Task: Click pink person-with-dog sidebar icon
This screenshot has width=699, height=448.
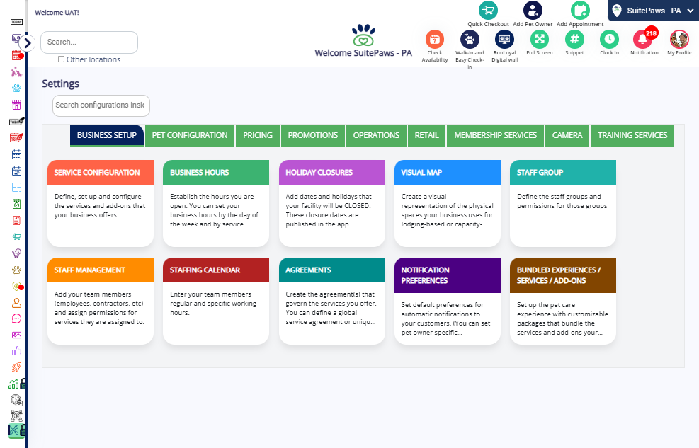Action: (x=16, y=71)
